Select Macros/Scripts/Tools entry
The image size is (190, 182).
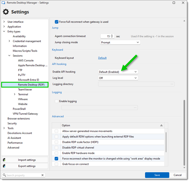pyautogui.click(x=25, y=51)
